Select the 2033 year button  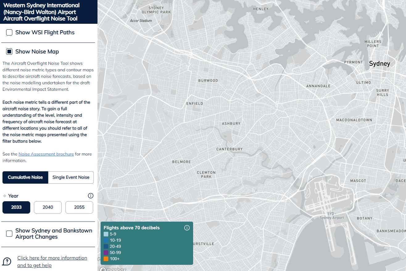[x=16, y=207]
